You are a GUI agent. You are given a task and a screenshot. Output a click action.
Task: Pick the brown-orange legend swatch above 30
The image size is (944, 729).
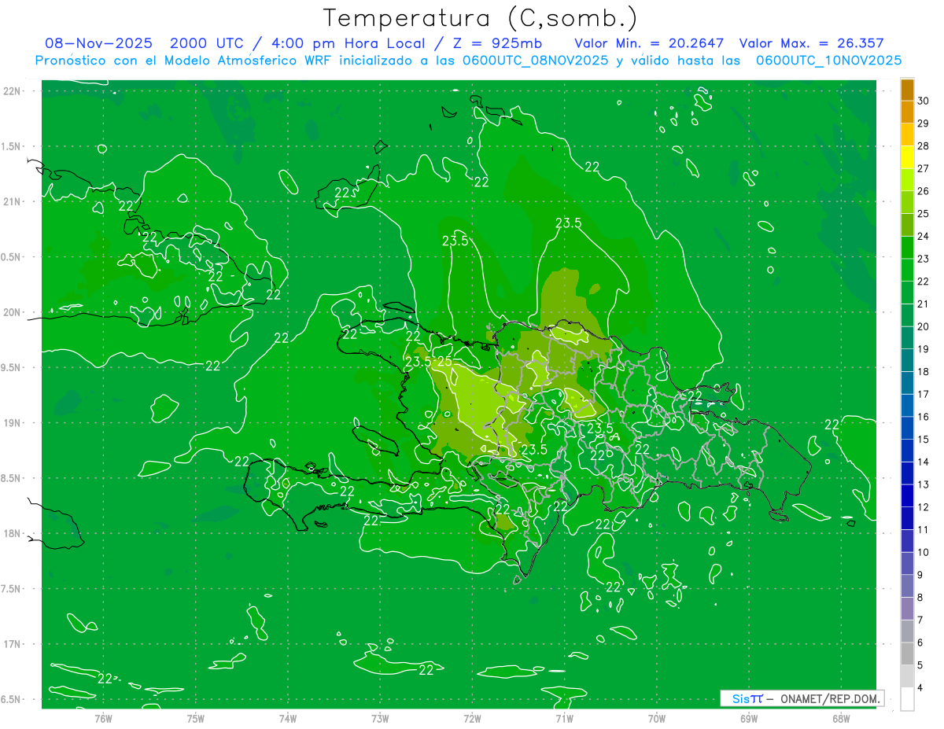pyautogui.click(x=908, y=90)
